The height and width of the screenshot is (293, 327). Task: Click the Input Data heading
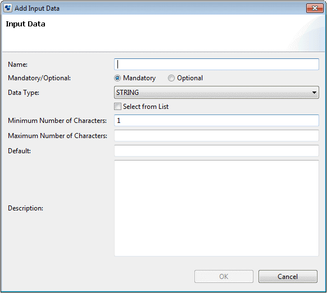(x=25, y=24)
